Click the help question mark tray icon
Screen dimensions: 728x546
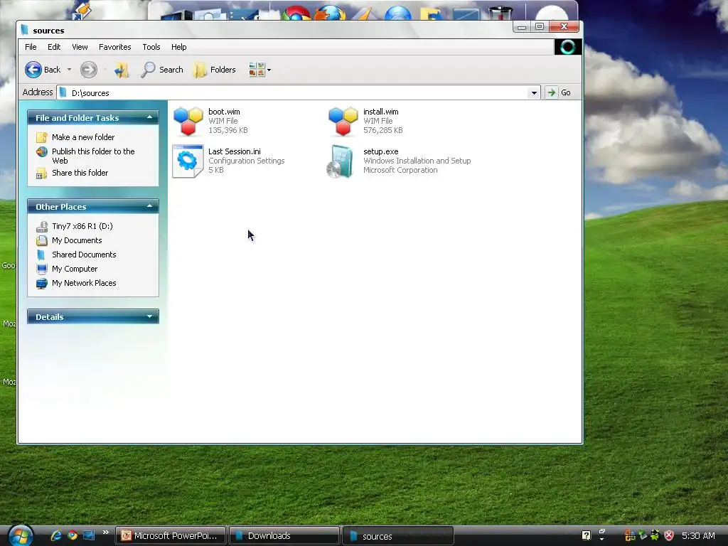[x=587, y=535]
